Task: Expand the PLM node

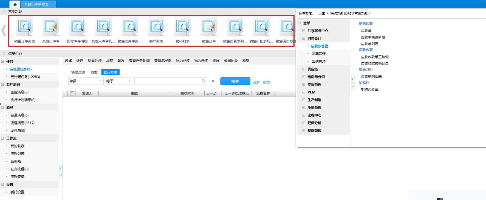Action: pyautogui.click(x=304, y=92)
